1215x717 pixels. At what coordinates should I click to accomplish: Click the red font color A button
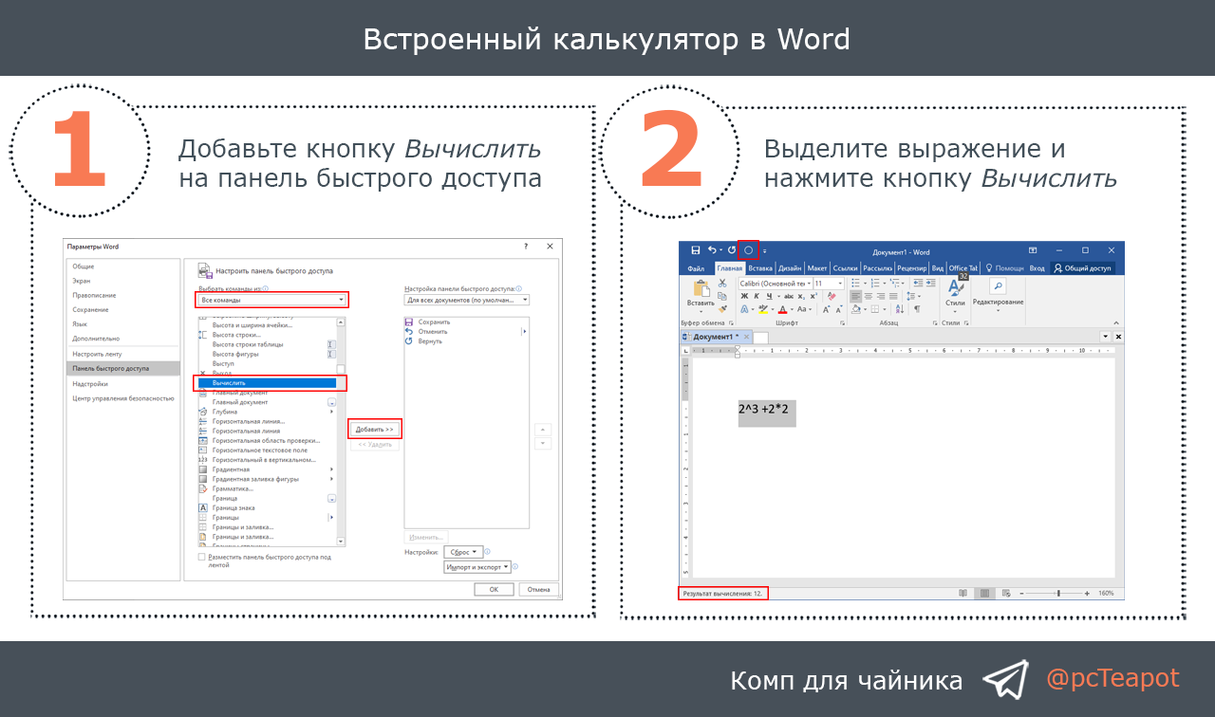782,309
